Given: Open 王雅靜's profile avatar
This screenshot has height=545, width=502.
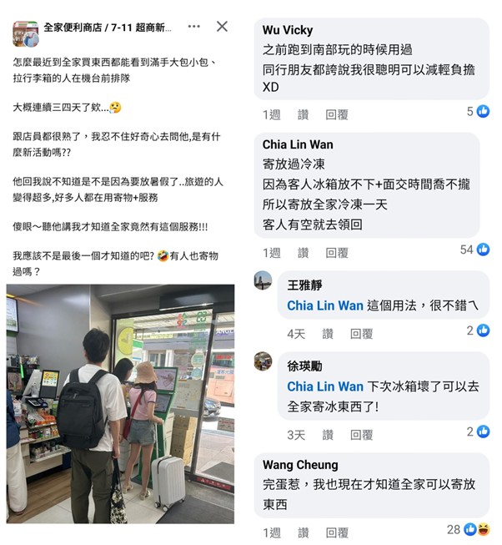Looking at the screenshot, I should click(x=263, y=280).
